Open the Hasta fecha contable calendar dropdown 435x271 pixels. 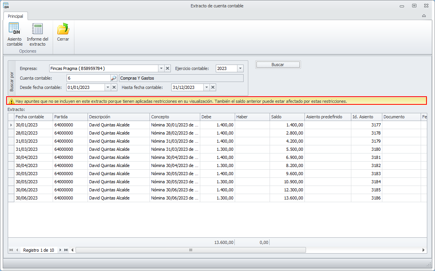[x=206, y=87]
